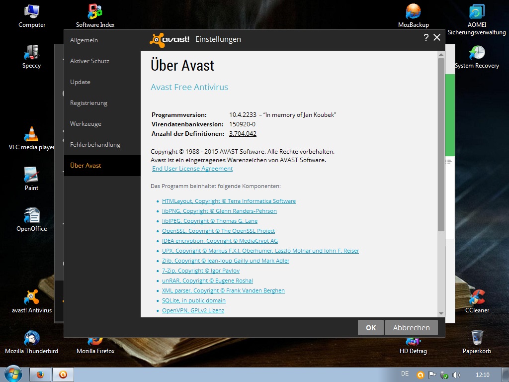Screen dimensions: 509x382
Task: Launch OpenOffice desktop icon
Action: click(x=31, y=220)
